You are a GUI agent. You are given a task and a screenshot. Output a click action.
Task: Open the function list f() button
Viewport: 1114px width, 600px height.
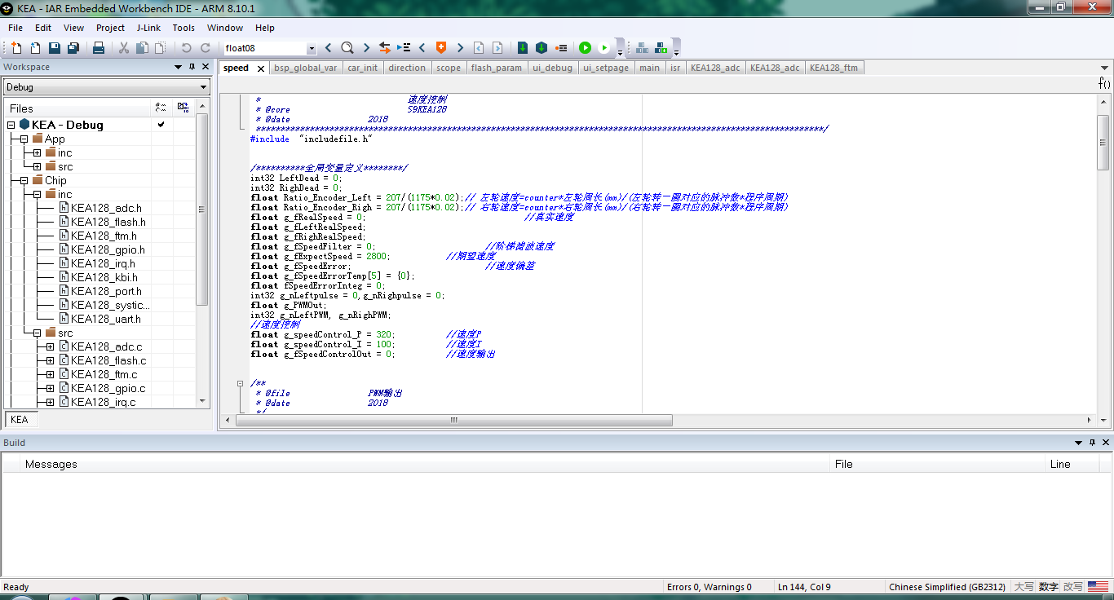(1104, 83)
